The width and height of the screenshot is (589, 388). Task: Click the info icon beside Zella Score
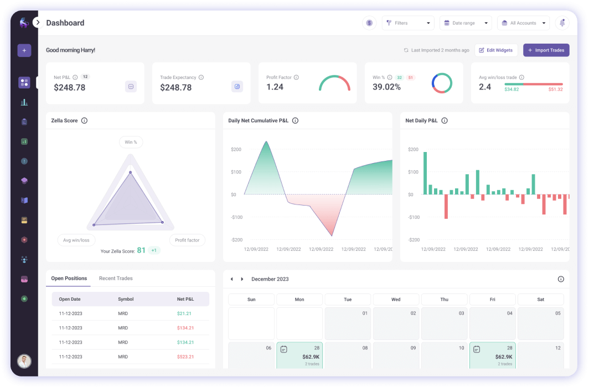tap(84, 120)
